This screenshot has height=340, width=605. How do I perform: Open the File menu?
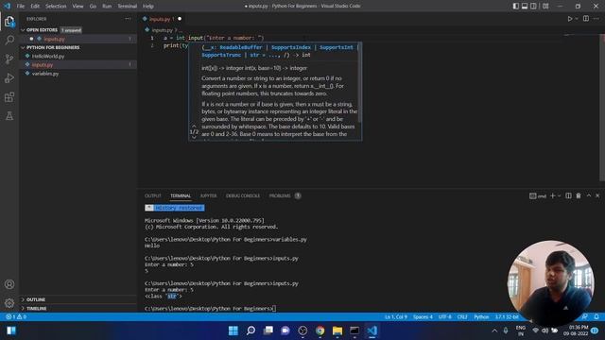[21, 7]
